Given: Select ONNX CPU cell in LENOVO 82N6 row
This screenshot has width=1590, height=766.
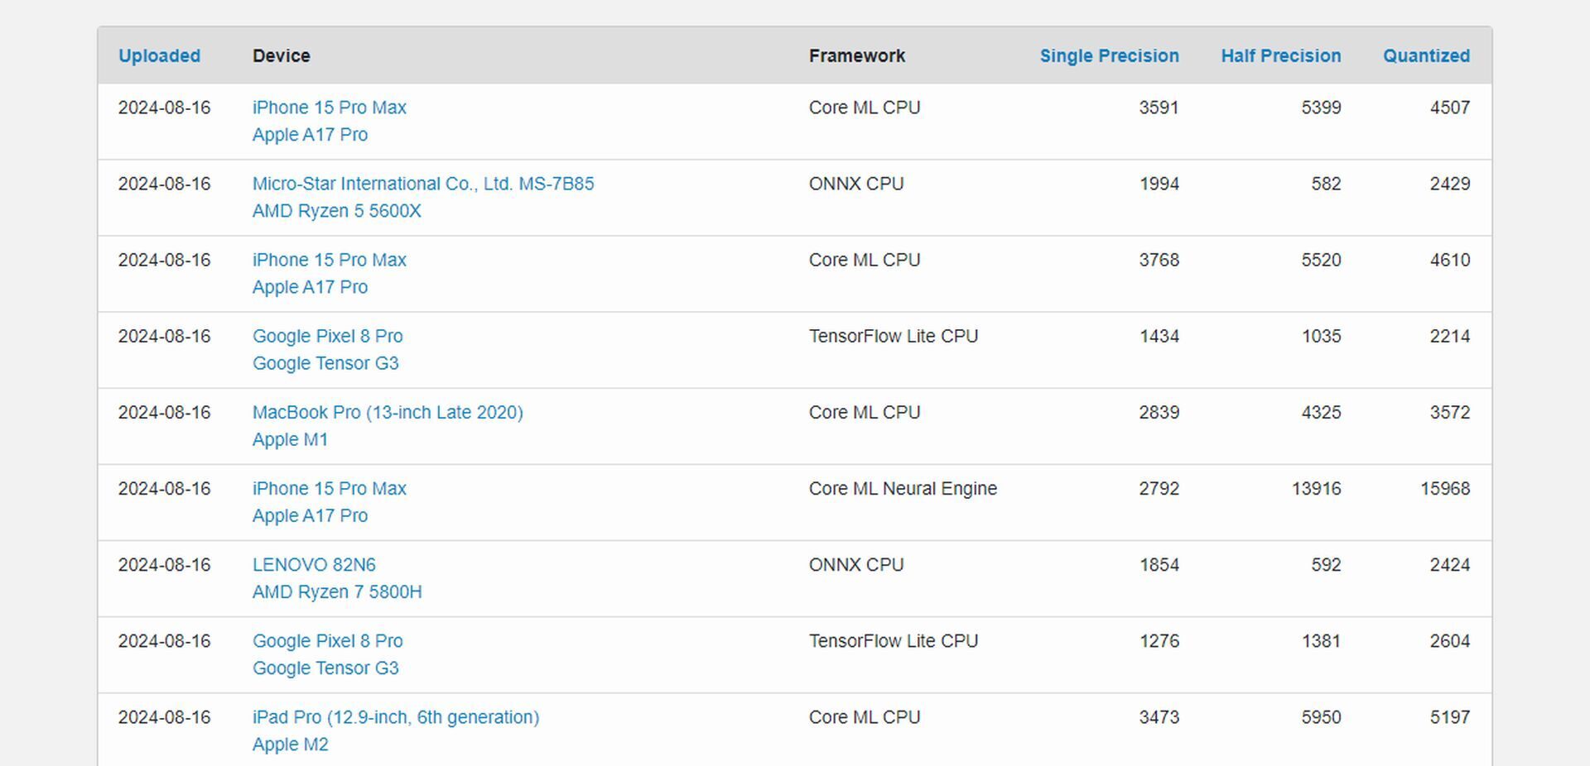Looking at the screenshot, I should tap(856, 565).
